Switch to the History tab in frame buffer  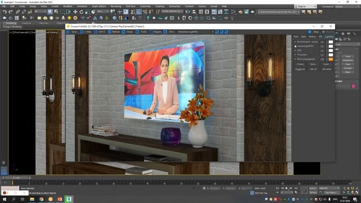click(312, 37)
